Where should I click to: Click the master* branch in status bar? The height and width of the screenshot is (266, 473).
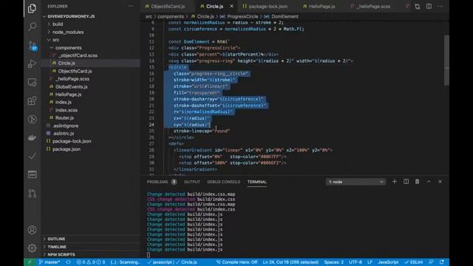pos(50,262)
